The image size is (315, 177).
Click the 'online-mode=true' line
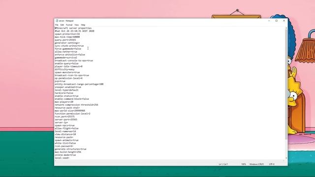(x=65, y=155)
